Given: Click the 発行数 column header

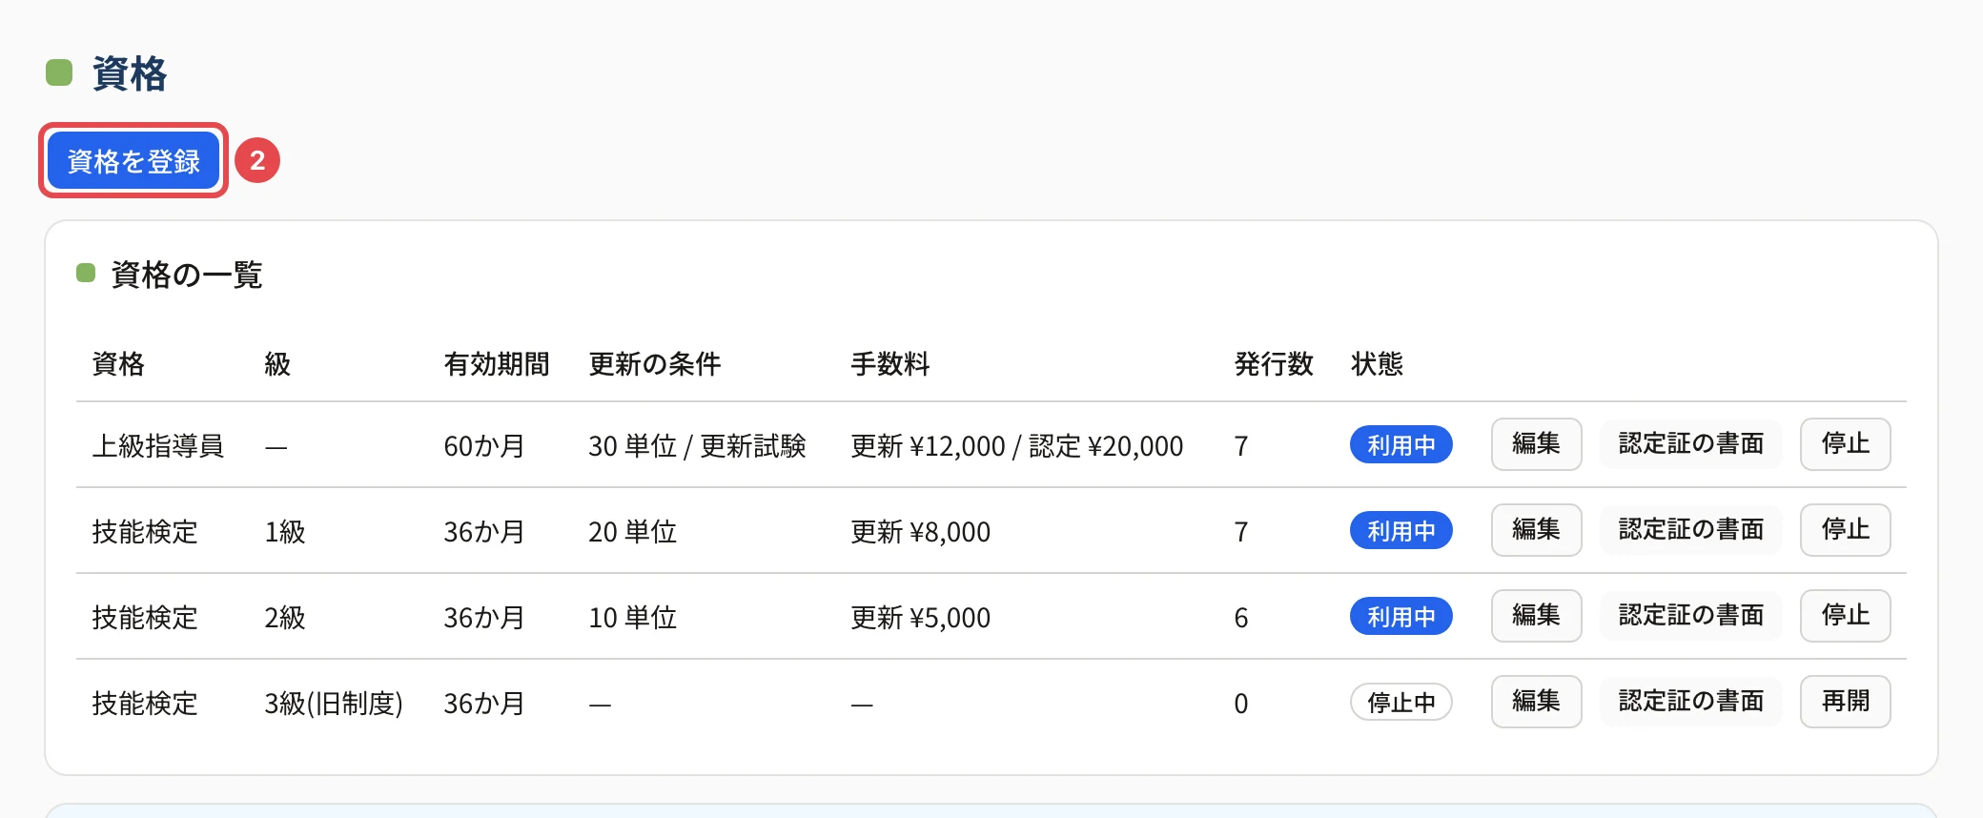Looking at the screenshot, I should pyautogui.click(x=1274, y=363).
